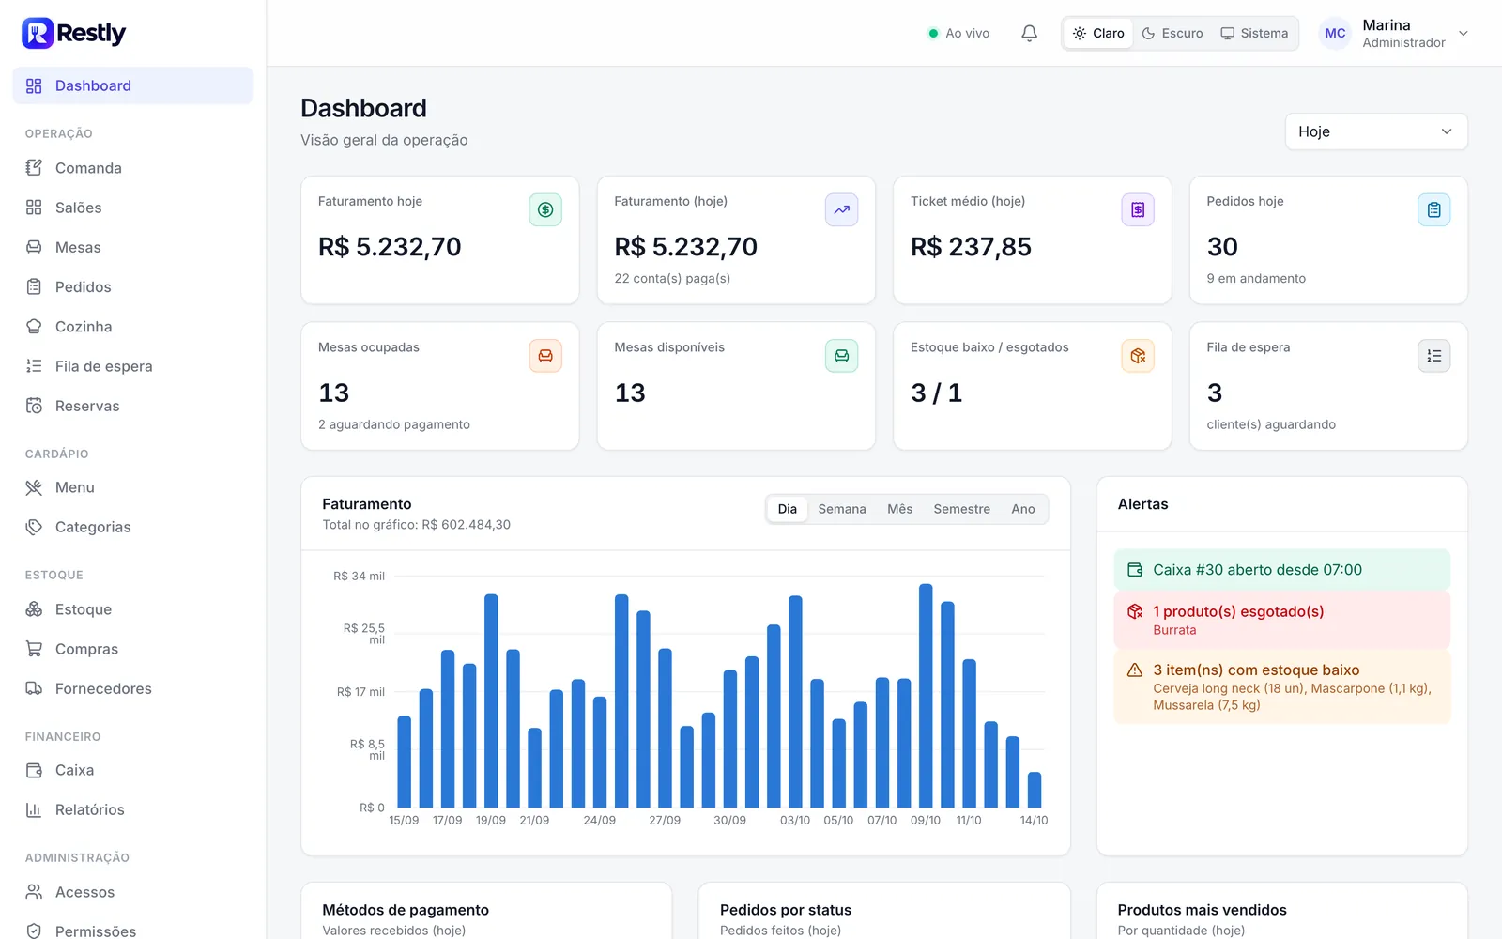
Task: Click Caixa #30 aberto alert
Action: tap(1281, 570)
